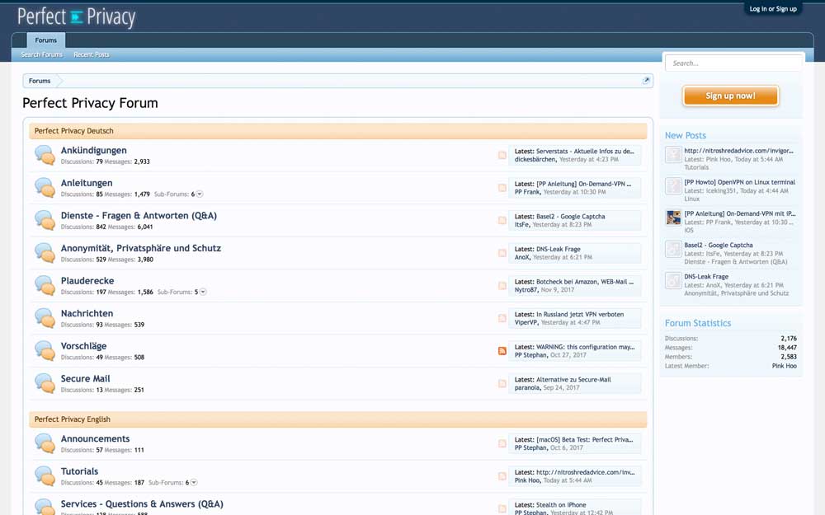Screen dimensions: 825x515
Task: Click the Perfect Privacy logo
Action: pyautogui.click(x=76, y=16)
